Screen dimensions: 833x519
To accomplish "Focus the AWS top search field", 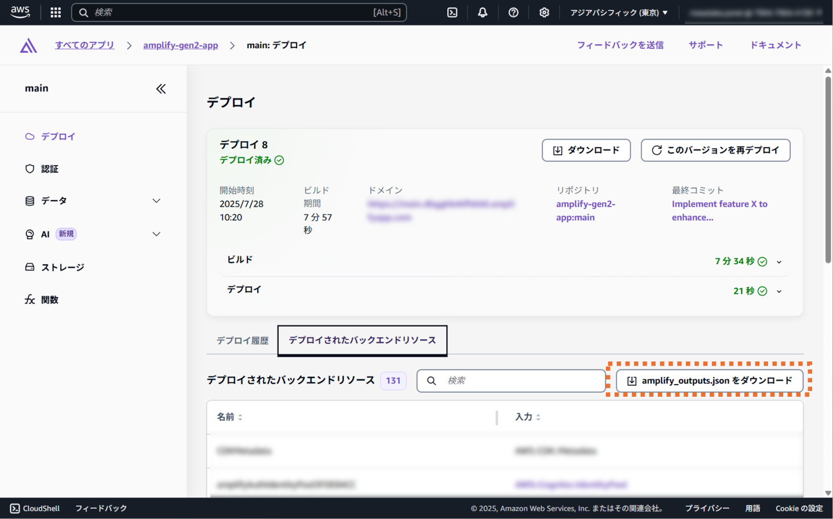I will point(239,12).
